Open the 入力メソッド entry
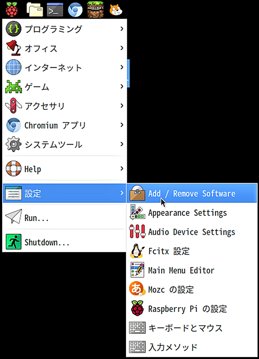Viewport: 259px width, 359px height. (x=192, y=347)
